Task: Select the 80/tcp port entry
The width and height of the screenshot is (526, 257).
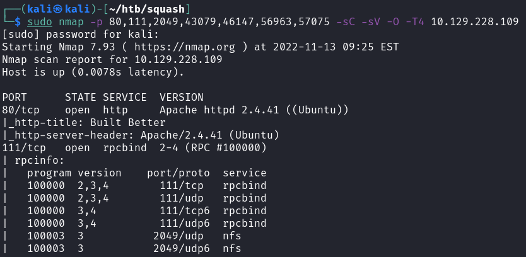Action: pyautogui.click(x=21, y=110)
